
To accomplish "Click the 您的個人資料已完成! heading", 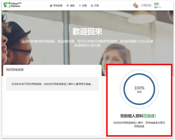I will [138, 116].
